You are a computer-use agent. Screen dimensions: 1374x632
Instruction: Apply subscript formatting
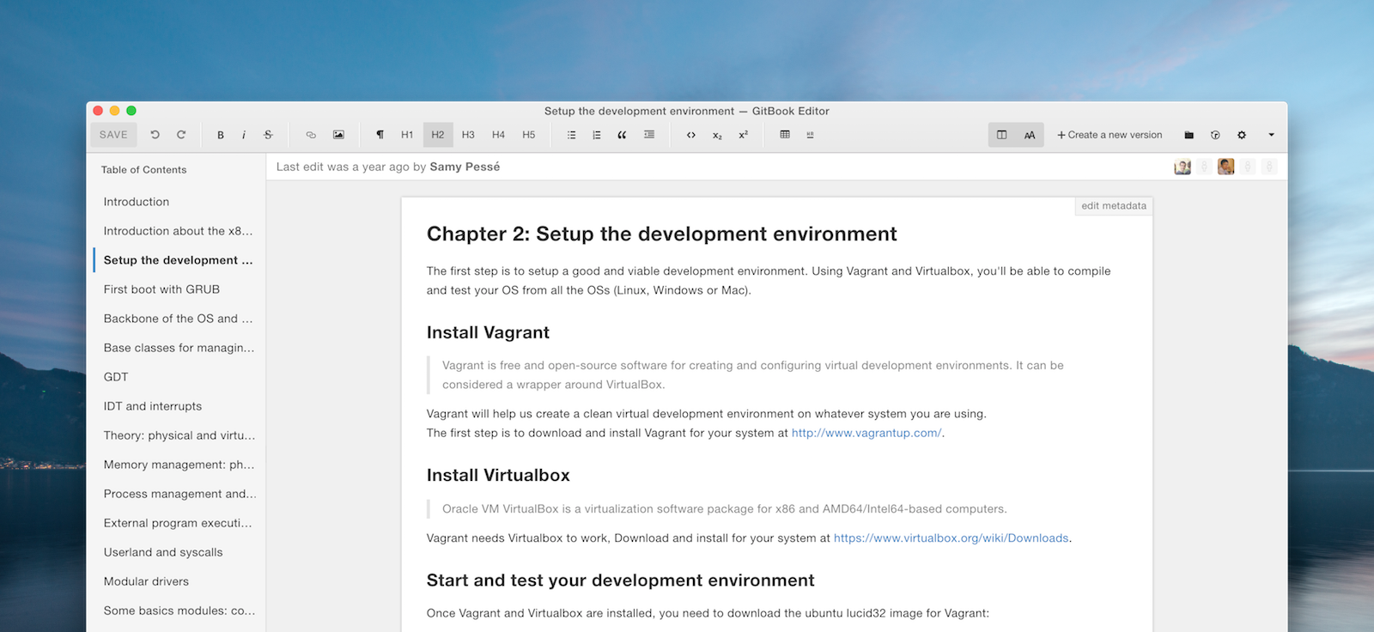point(717,135)
